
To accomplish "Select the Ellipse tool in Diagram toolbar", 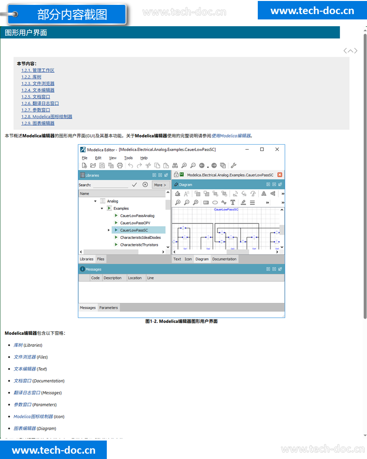I will click(x=215, y=202).
